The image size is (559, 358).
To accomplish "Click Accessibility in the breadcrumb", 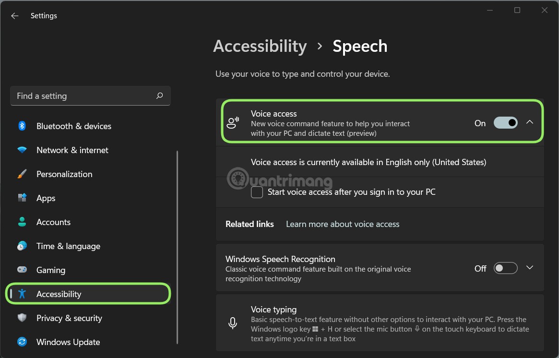I will [x=260, y=46].
